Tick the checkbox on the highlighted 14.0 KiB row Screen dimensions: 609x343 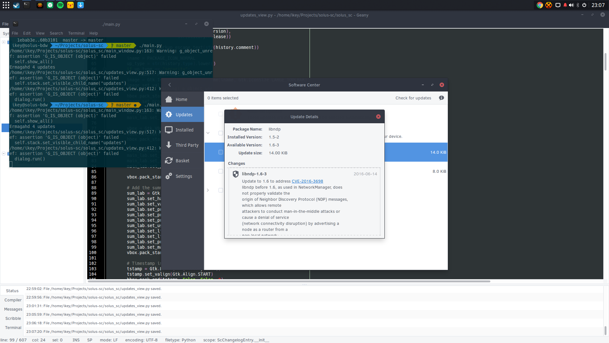pyautogui.click(x=221, y=152)
